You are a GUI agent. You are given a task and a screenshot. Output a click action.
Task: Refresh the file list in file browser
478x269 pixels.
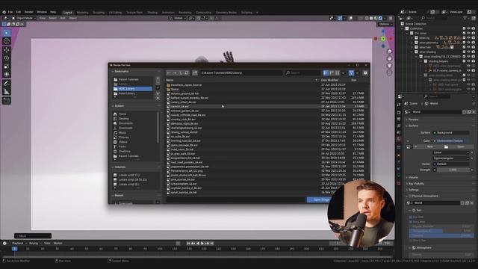[187, 73]
